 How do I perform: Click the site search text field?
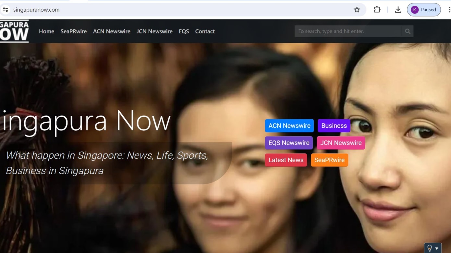(348, 31)
